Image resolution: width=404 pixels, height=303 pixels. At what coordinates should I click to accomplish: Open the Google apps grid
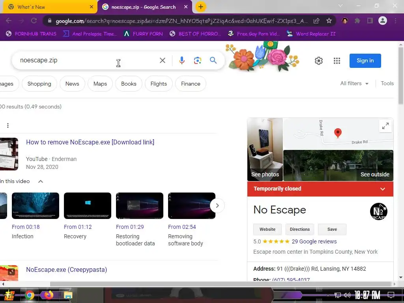point(337,61)
